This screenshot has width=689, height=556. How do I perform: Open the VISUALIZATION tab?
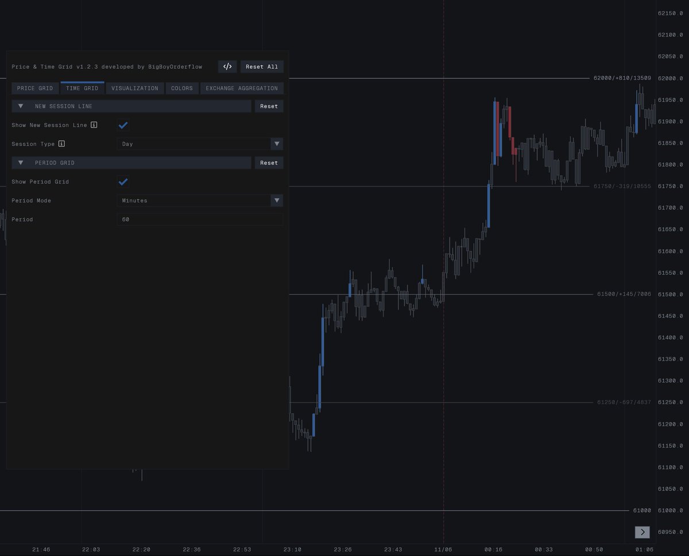(x=135, y=88)
